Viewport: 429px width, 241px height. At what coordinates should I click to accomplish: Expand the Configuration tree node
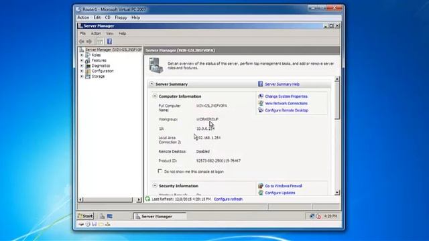[x=82, y=71]
